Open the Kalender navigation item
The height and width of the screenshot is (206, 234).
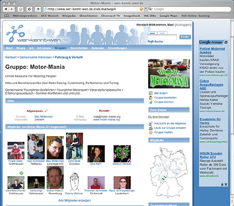click(98, 48)
